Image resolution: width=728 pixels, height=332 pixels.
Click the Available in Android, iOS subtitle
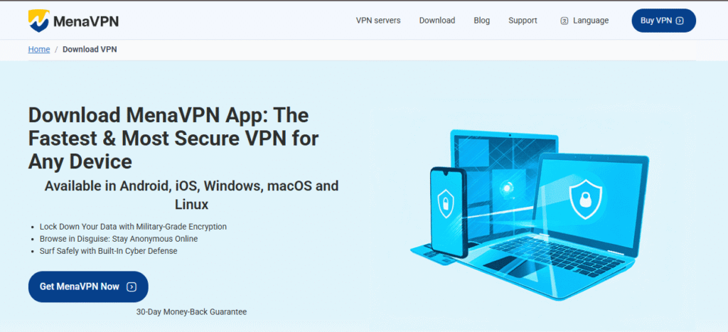(x=191, y=195)
